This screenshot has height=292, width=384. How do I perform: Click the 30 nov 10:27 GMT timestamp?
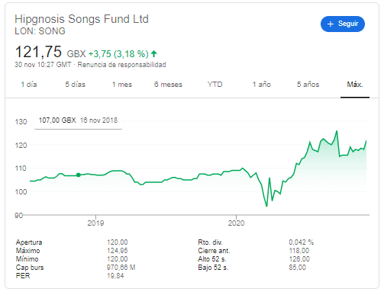(43, 65)
